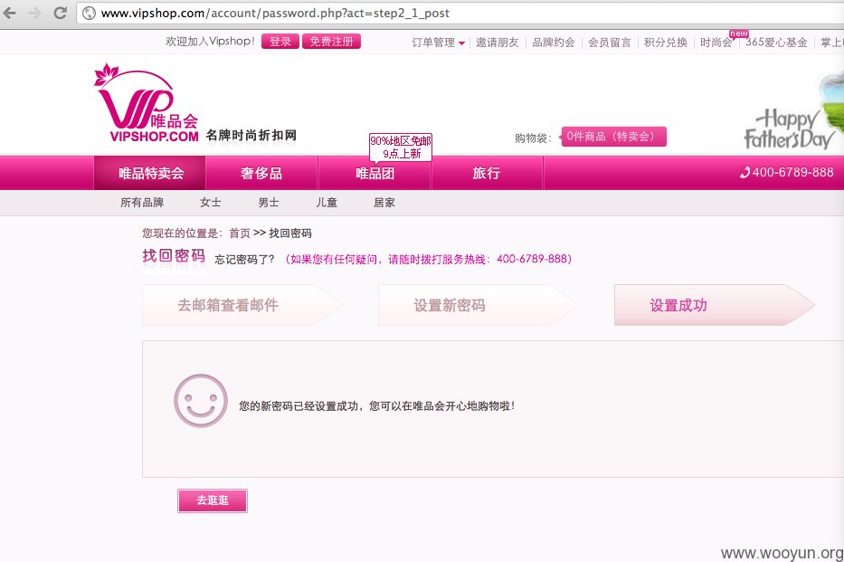The image size is (844, 562).
Task: Click the 购物袋: label
Action: (533, 138)
